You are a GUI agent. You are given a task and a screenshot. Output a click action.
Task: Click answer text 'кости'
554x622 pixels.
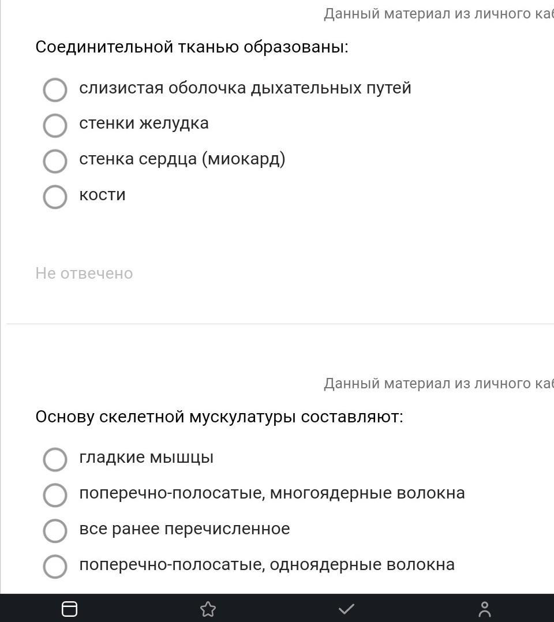(x=102, y=195)
